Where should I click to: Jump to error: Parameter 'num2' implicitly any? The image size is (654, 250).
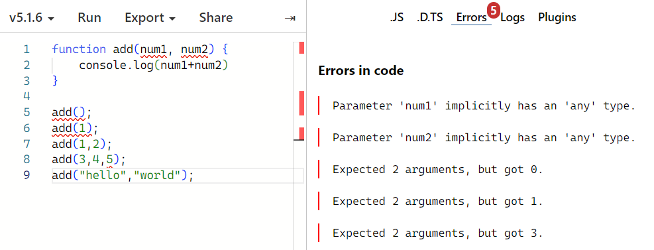point(484,137)
